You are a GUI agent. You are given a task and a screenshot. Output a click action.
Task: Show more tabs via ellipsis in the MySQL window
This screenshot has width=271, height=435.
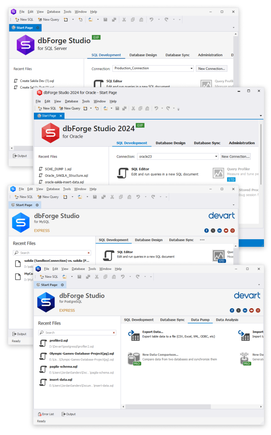tap(202, 240)
